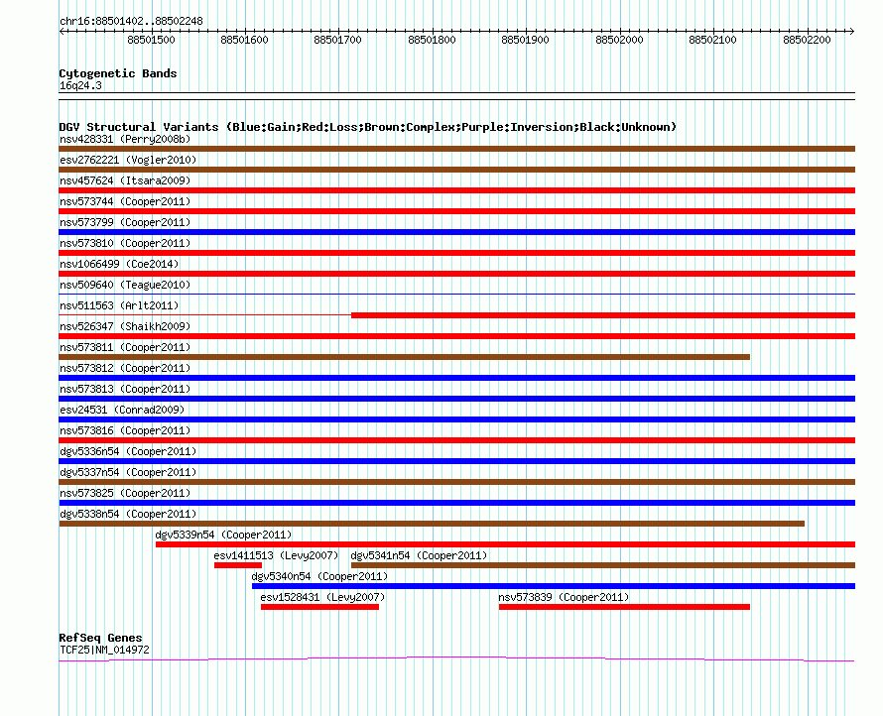Viewport: 883px width, 716px height.
Task: Open the esv24531 (Conrad2009) label
Action: click(x=122, y=410)
